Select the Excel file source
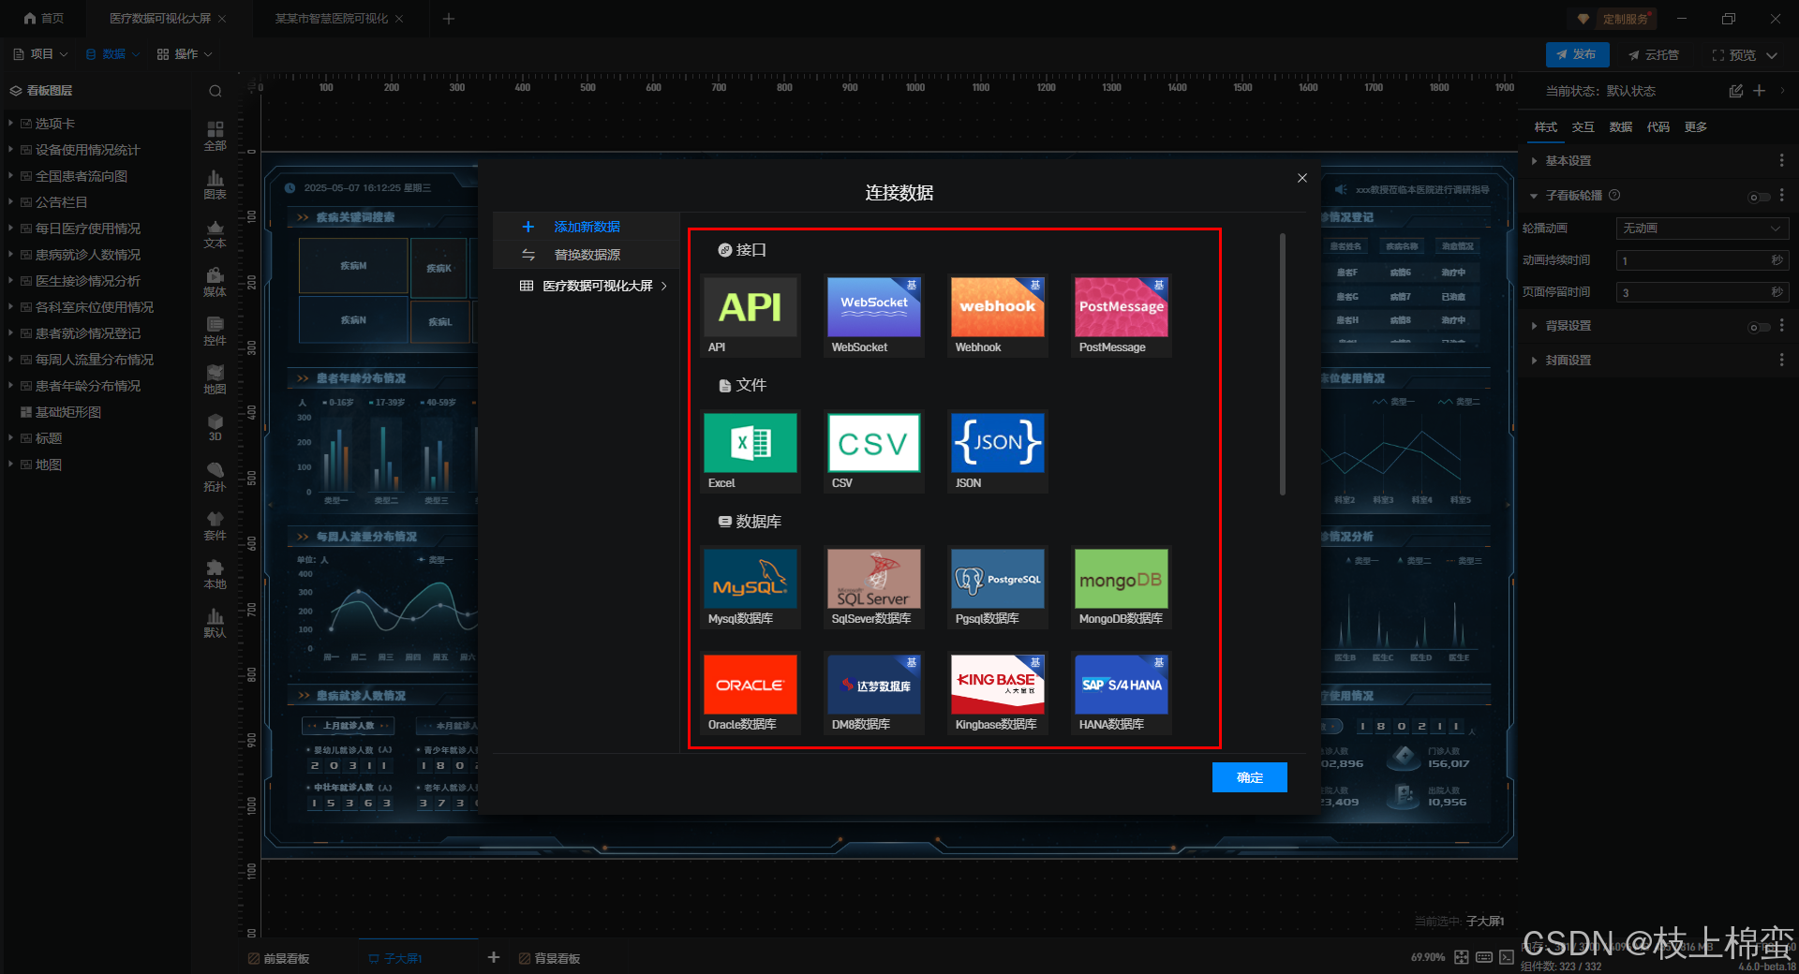This screenshot has height=974, width=1799. point(751,451)
